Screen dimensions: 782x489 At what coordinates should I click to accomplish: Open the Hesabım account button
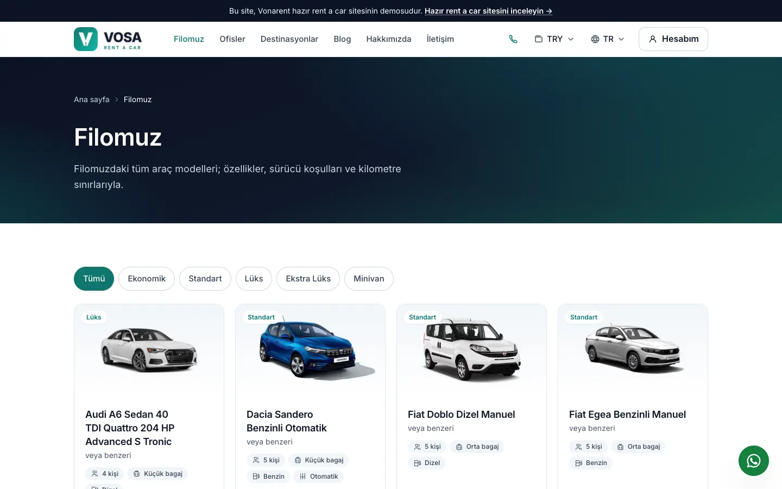[x=673, y=39]
